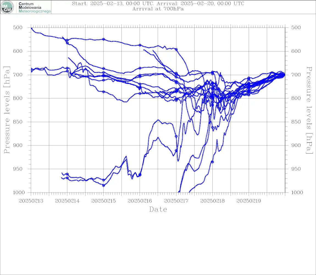Click the right axis 1000 label

[x=297, y=193]
